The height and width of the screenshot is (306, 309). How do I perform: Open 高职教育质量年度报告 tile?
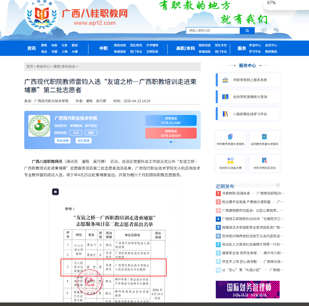click(x=264, y=140)
